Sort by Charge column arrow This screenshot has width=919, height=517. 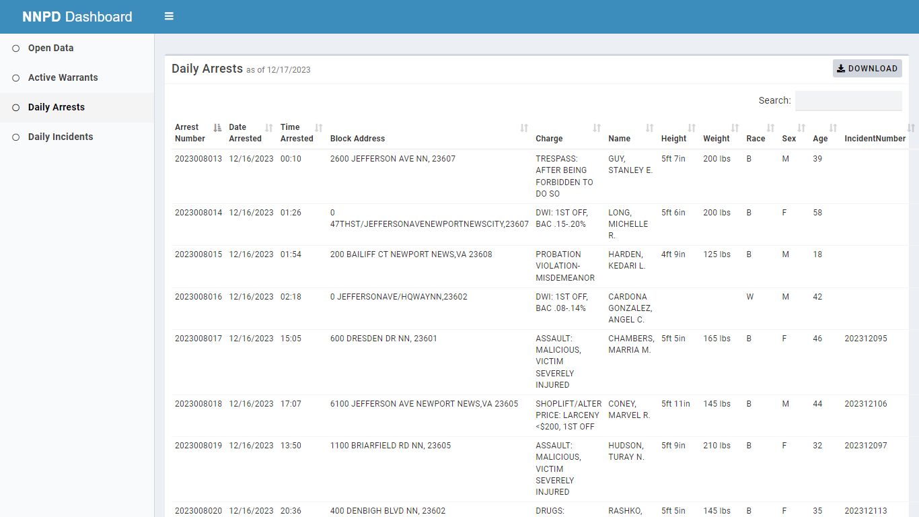tap(597, 128)
